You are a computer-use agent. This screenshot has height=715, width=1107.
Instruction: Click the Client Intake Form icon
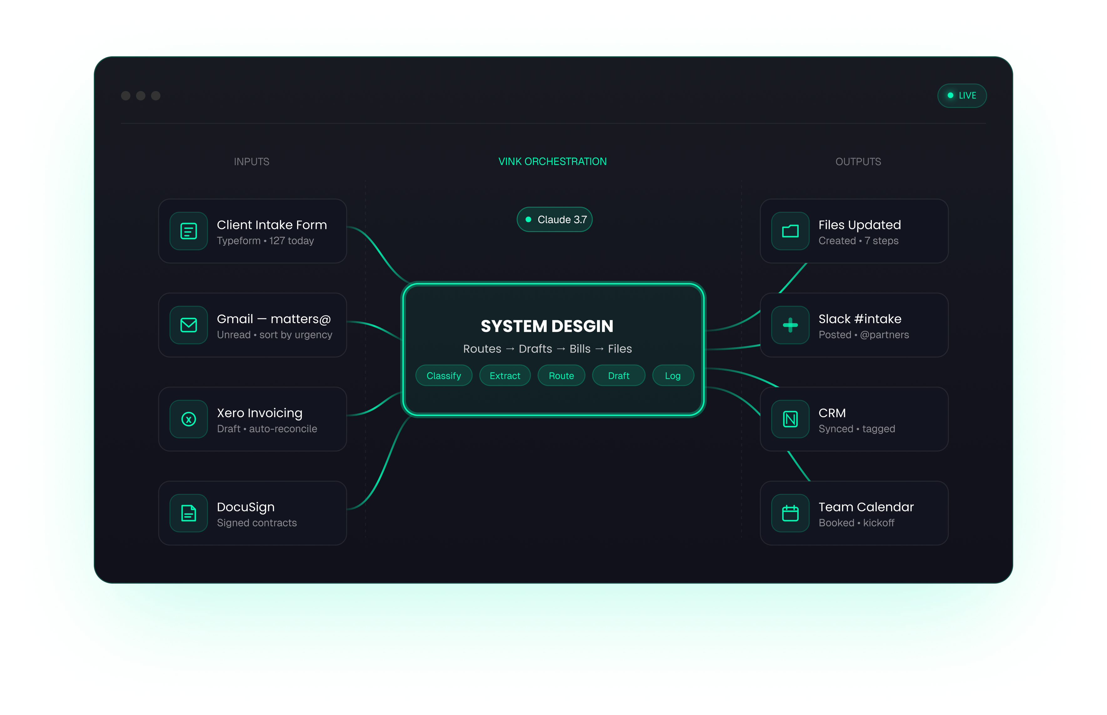[189, 231]
